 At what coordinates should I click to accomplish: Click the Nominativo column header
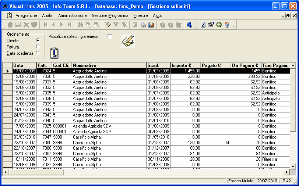[109, 65]
